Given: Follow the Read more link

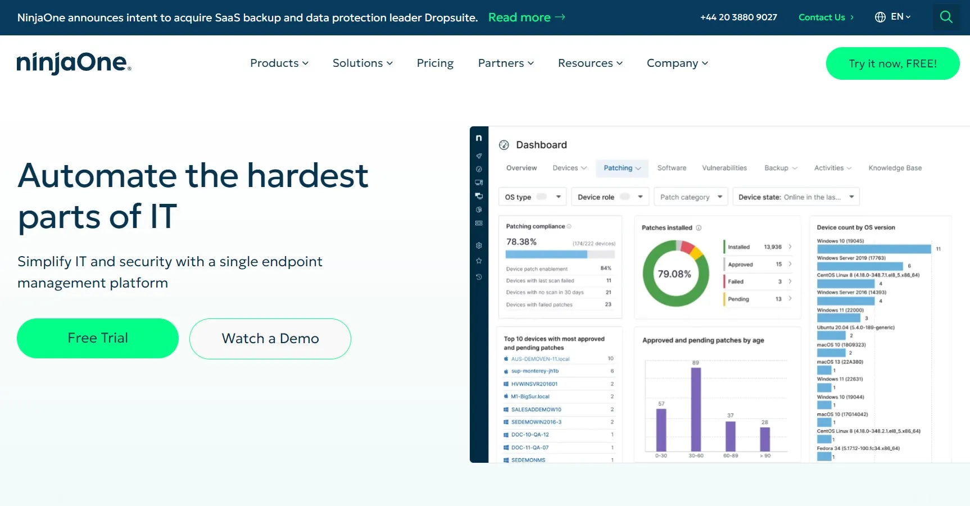Looking at the screenshot, I should pyautogui.click(x=527, y=17).
